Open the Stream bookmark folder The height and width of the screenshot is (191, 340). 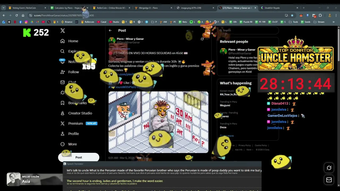pos(319,22)
